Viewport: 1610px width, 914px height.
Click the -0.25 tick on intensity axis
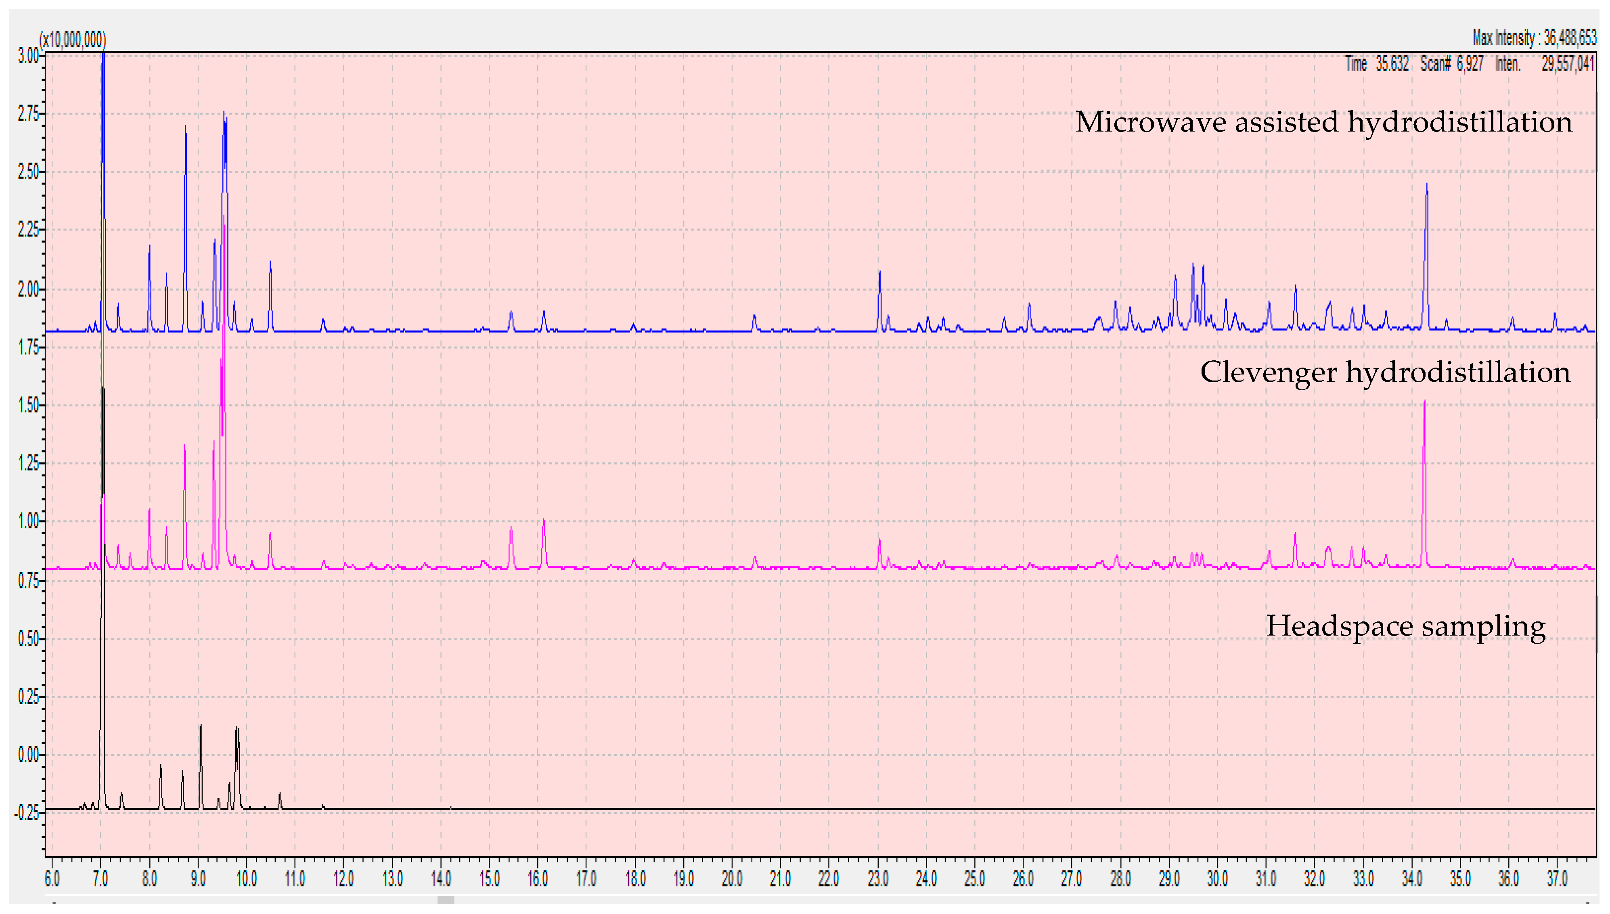(26, 813)
